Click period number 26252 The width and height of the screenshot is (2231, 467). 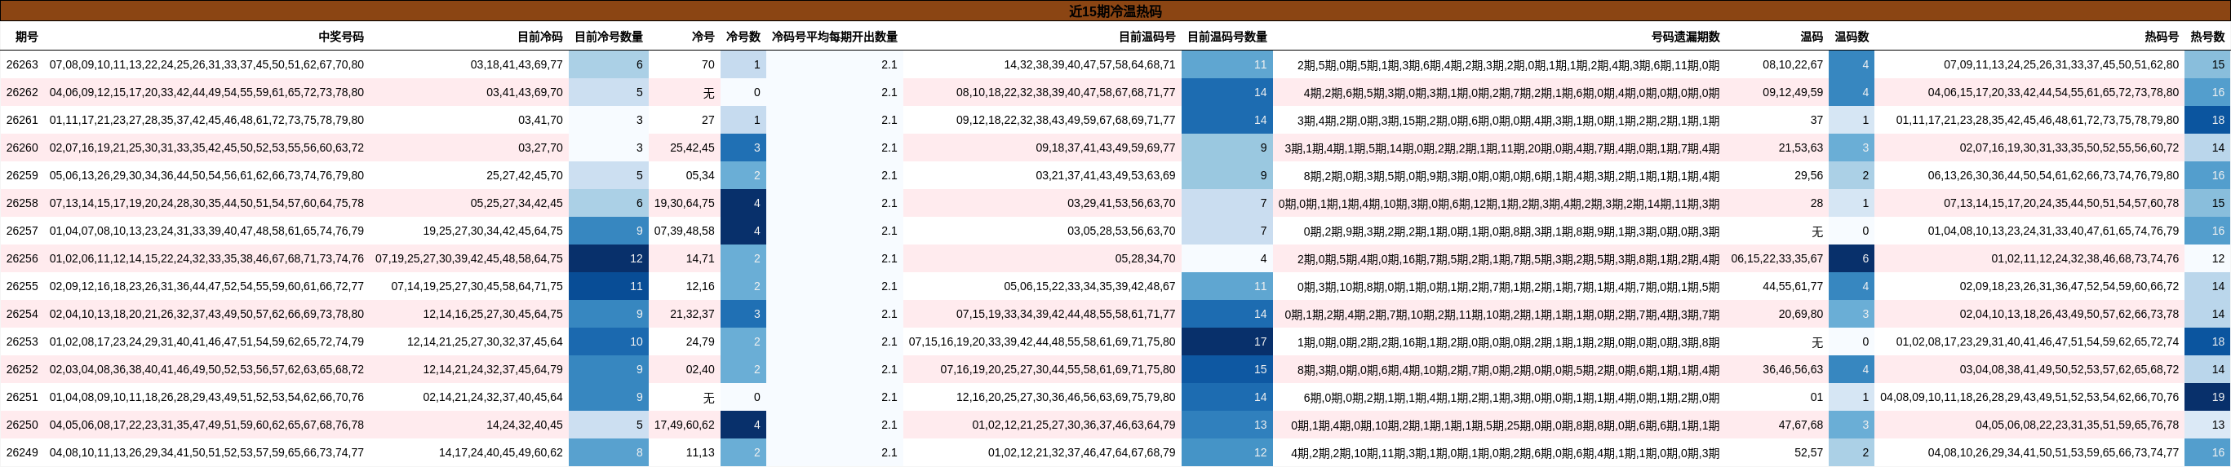point(22,368)
